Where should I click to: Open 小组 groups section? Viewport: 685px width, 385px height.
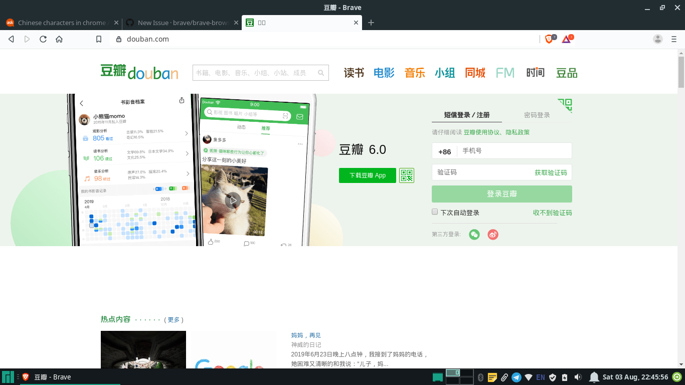coord(445,73)
